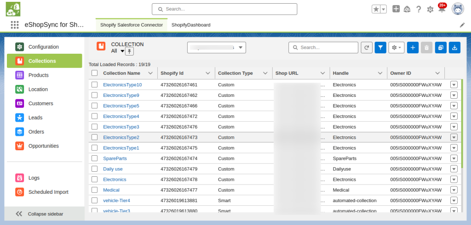This screenshot has width=471, height=225.
Task: Check the SpareParts row checkbox
Action: [x=95, y=158]
